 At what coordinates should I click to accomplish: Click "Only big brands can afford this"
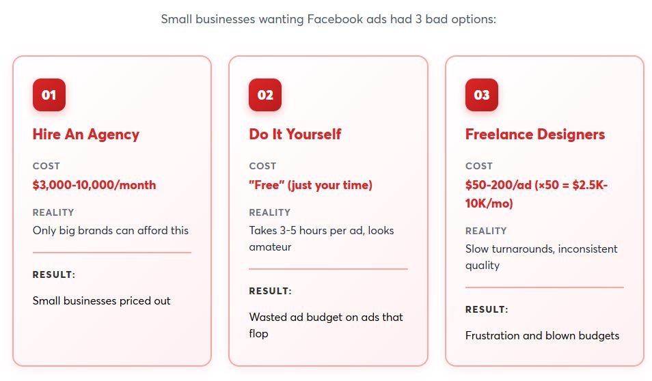(111, 230)
